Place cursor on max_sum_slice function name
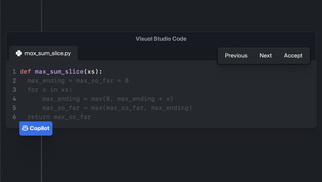The image size is (322, 182). (x=59, y=72)
